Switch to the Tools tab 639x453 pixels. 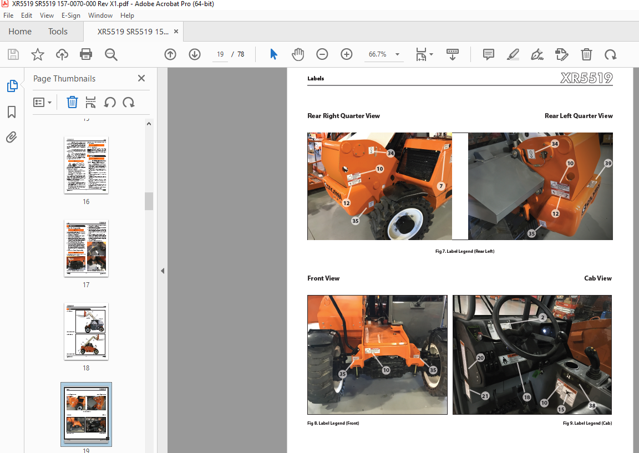[58, 32]
